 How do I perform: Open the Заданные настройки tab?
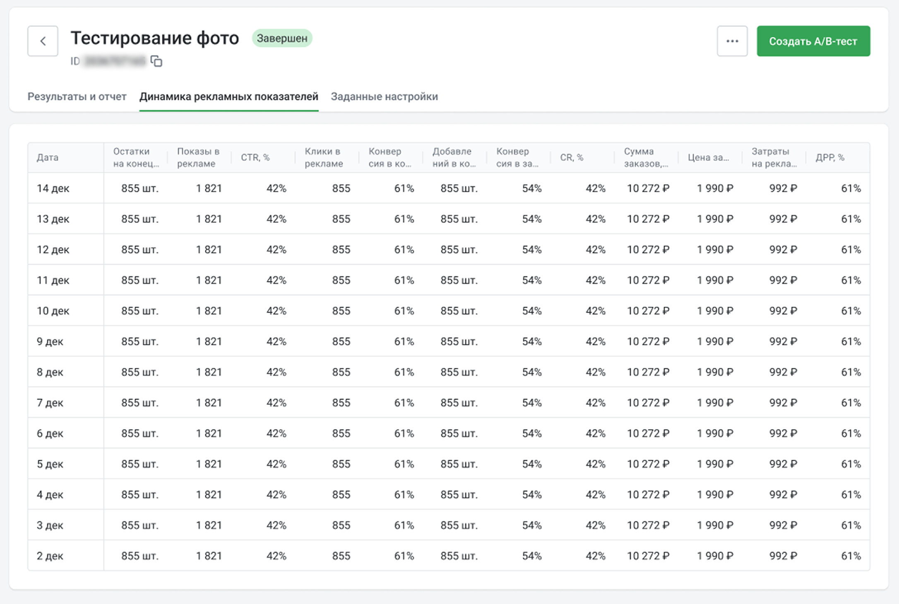384,96
